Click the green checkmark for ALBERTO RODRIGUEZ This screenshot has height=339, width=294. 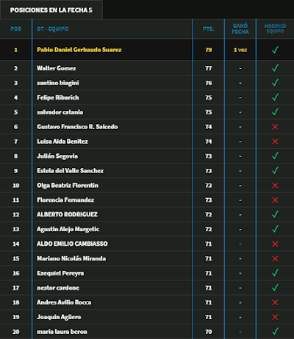[275, 214]
